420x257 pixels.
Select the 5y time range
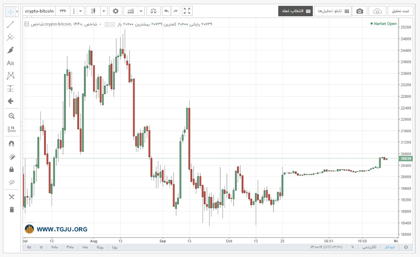point(29,247)
